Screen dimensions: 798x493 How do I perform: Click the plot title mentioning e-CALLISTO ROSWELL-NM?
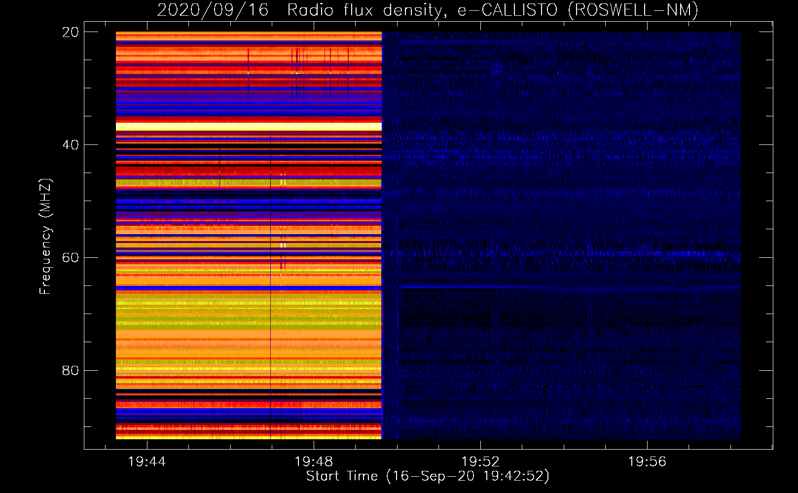(428, 10)
